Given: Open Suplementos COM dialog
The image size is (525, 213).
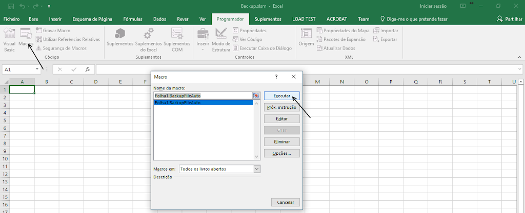Looking at the screenshot, I should (x=177, y=40).
